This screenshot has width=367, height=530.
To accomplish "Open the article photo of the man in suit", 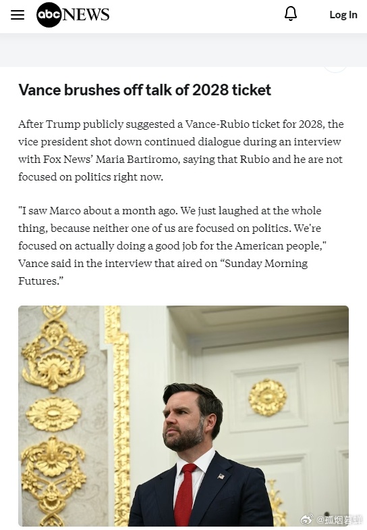I will pos(183,416).
